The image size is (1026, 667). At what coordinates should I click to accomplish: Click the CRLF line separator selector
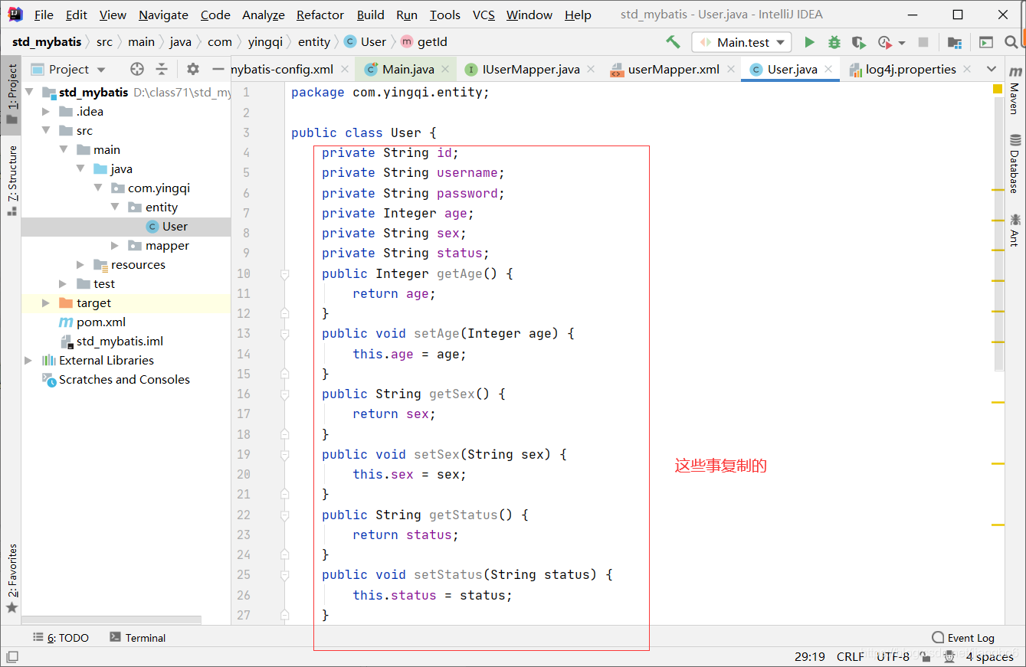(x=851, y=656)
